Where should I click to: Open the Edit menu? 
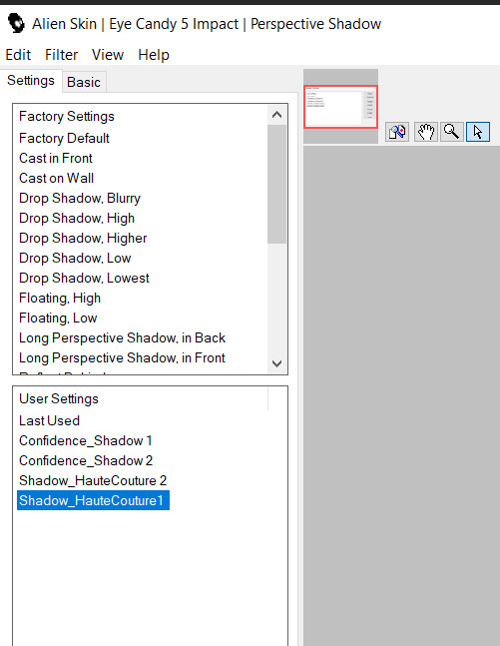(18, 55)
